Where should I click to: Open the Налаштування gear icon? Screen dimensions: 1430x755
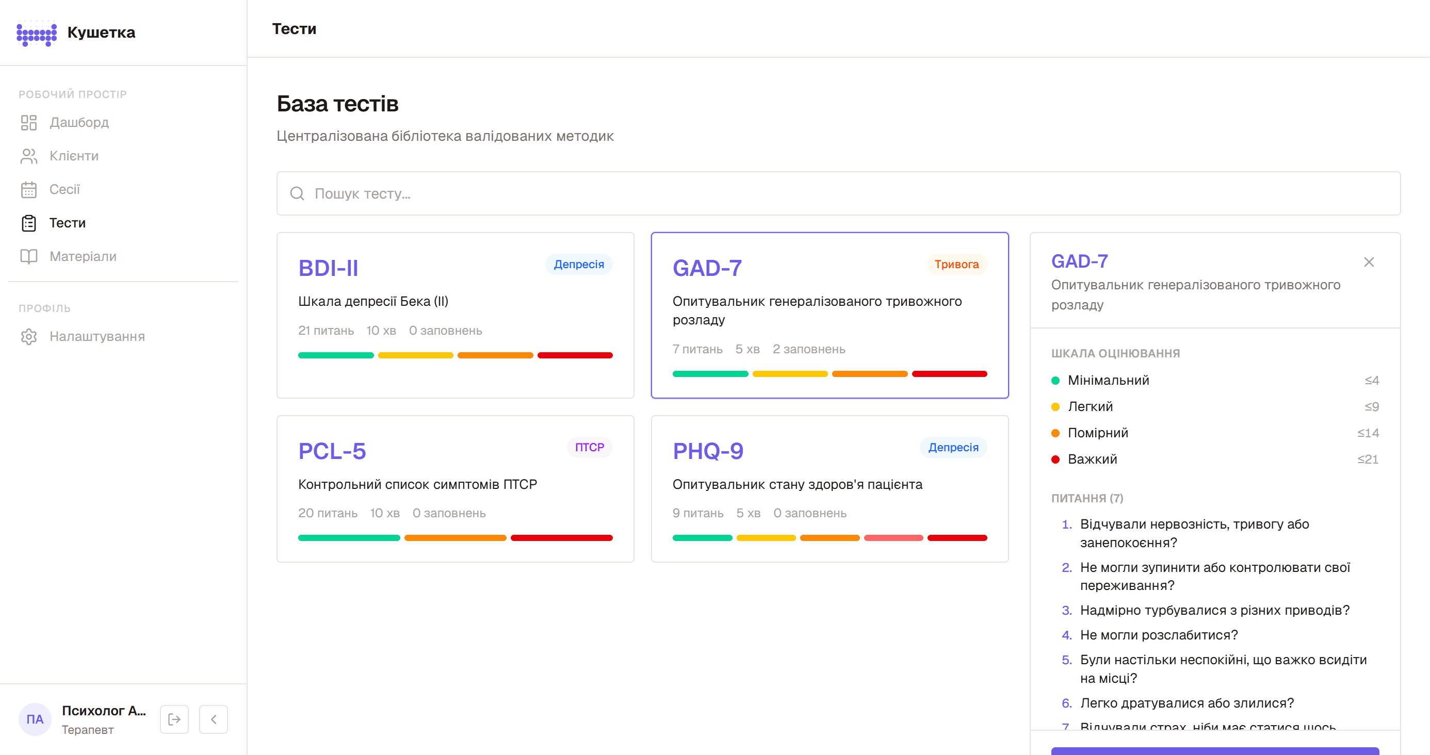pyautogui.click(x=28, y=336)
